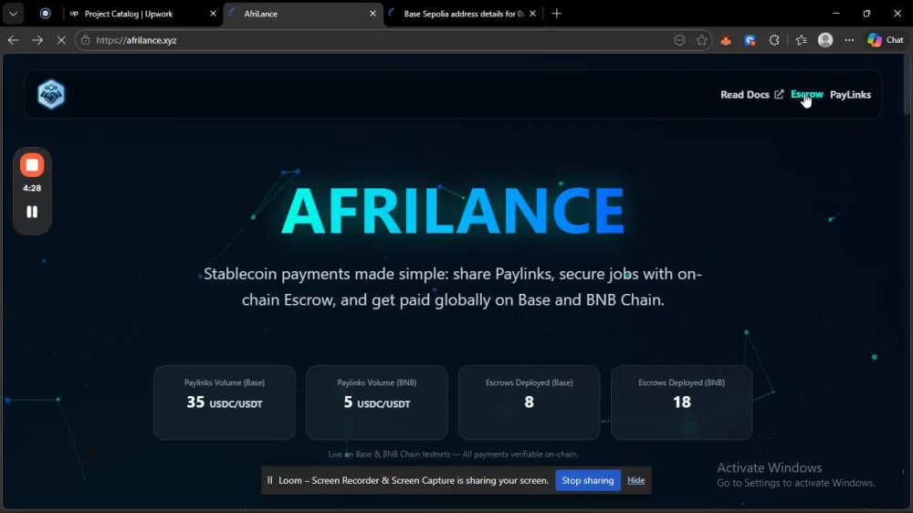Image resolution: width=913 pixels, height=513 pixels.
Task: Click the Live on Base & BNB testnets note
Action: coord(453,455)
